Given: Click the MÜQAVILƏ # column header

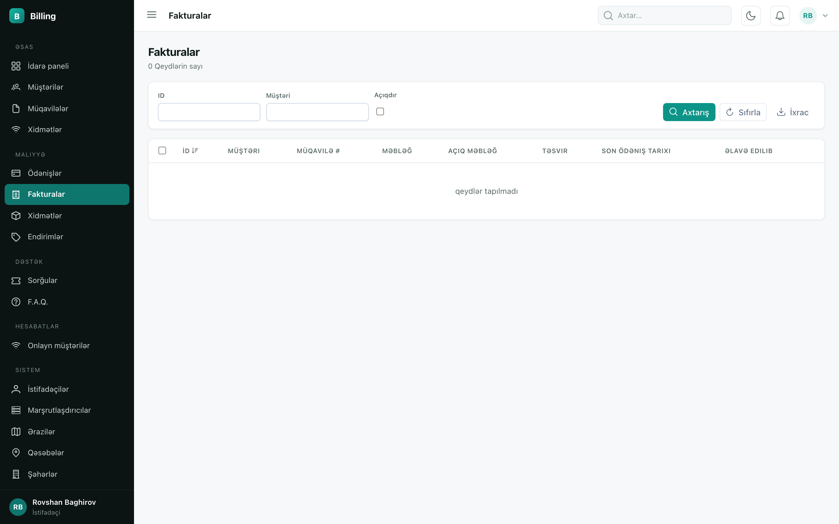Looking at the screenshot, I should tap(318, 151).
